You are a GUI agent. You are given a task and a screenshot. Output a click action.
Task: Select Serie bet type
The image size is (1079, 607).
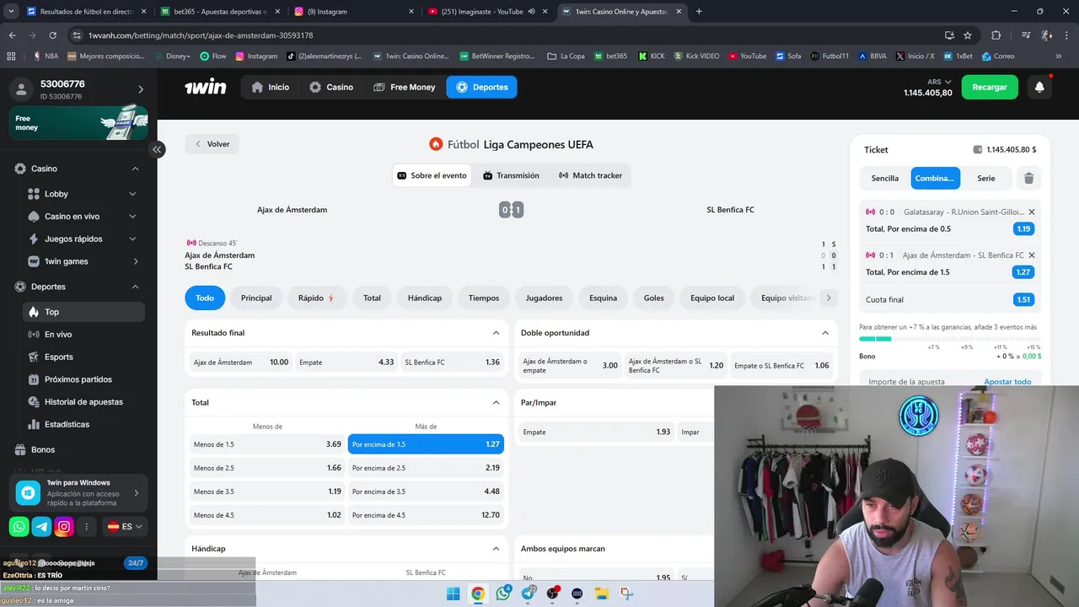point(986,178)
